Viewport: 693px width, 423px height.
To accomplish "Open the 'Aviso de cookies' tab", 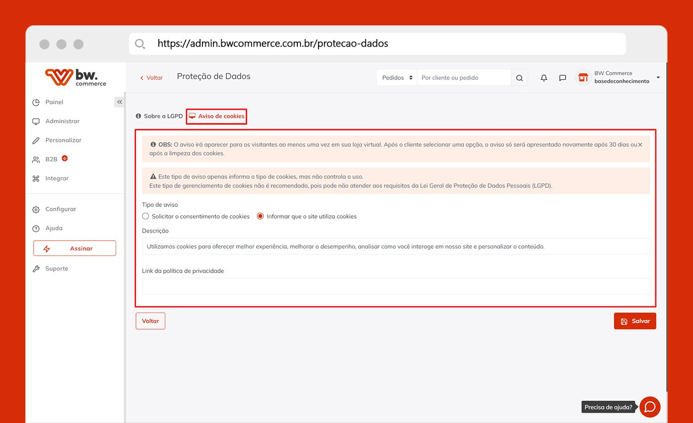I will tap(217, 116).
